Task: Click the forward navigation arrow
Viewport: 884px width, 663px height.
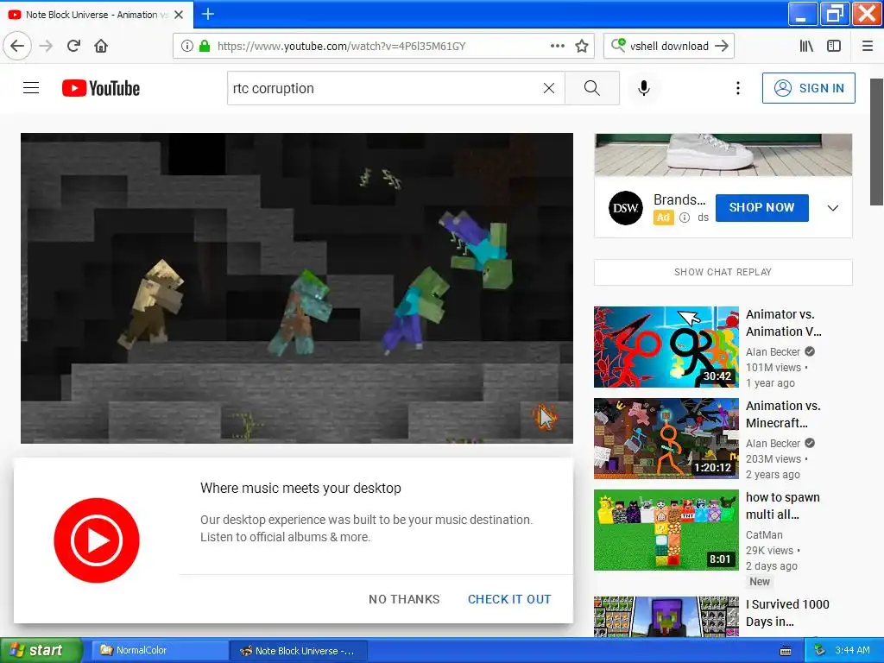Action: (47, 46)
